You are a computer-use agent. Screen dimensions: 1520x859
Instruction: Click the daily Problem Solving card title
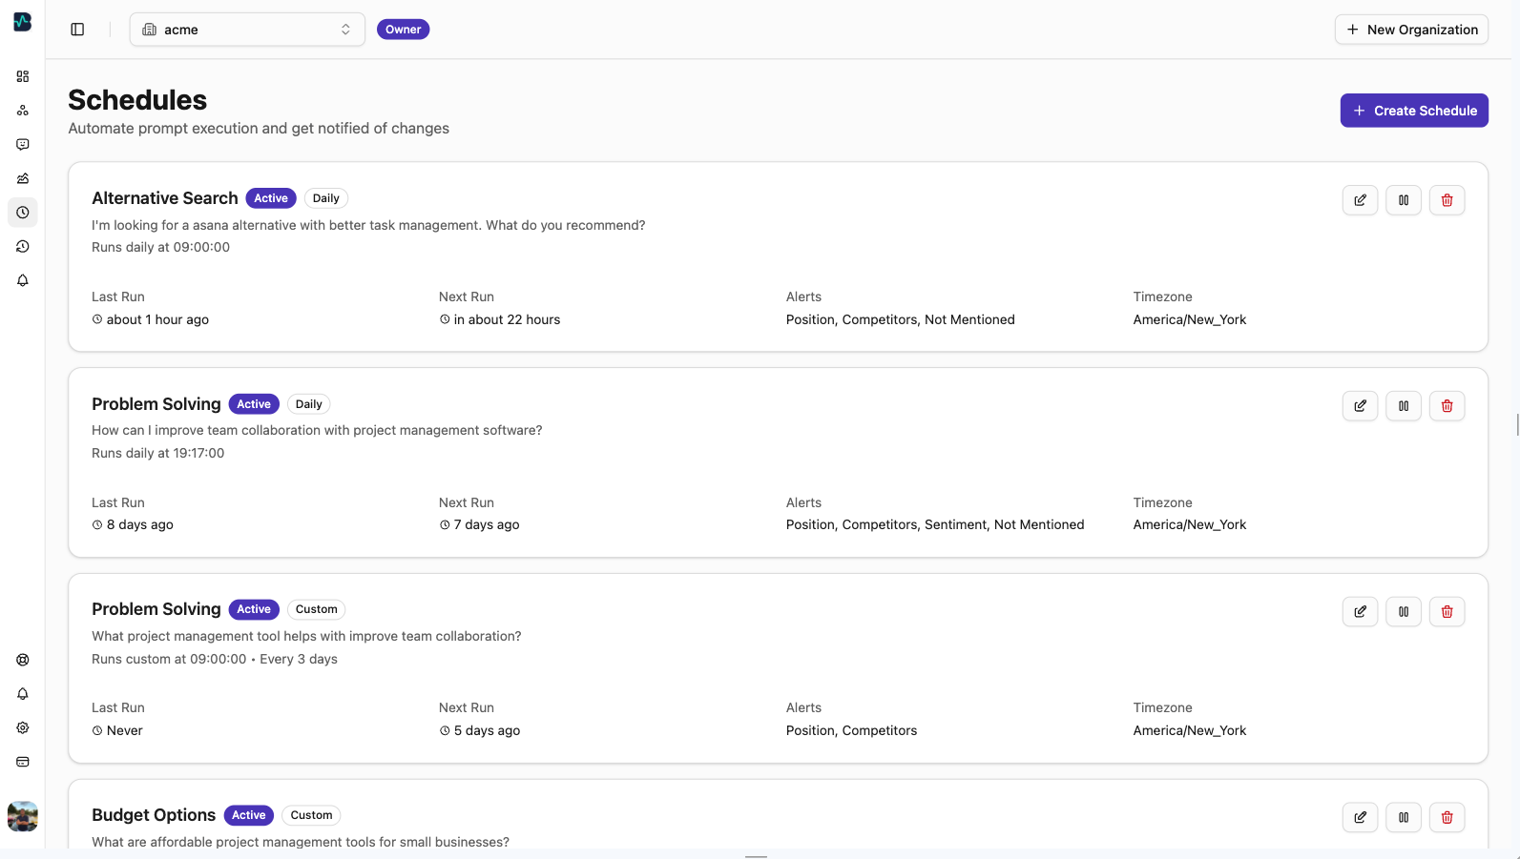click(x=156, y=404)
